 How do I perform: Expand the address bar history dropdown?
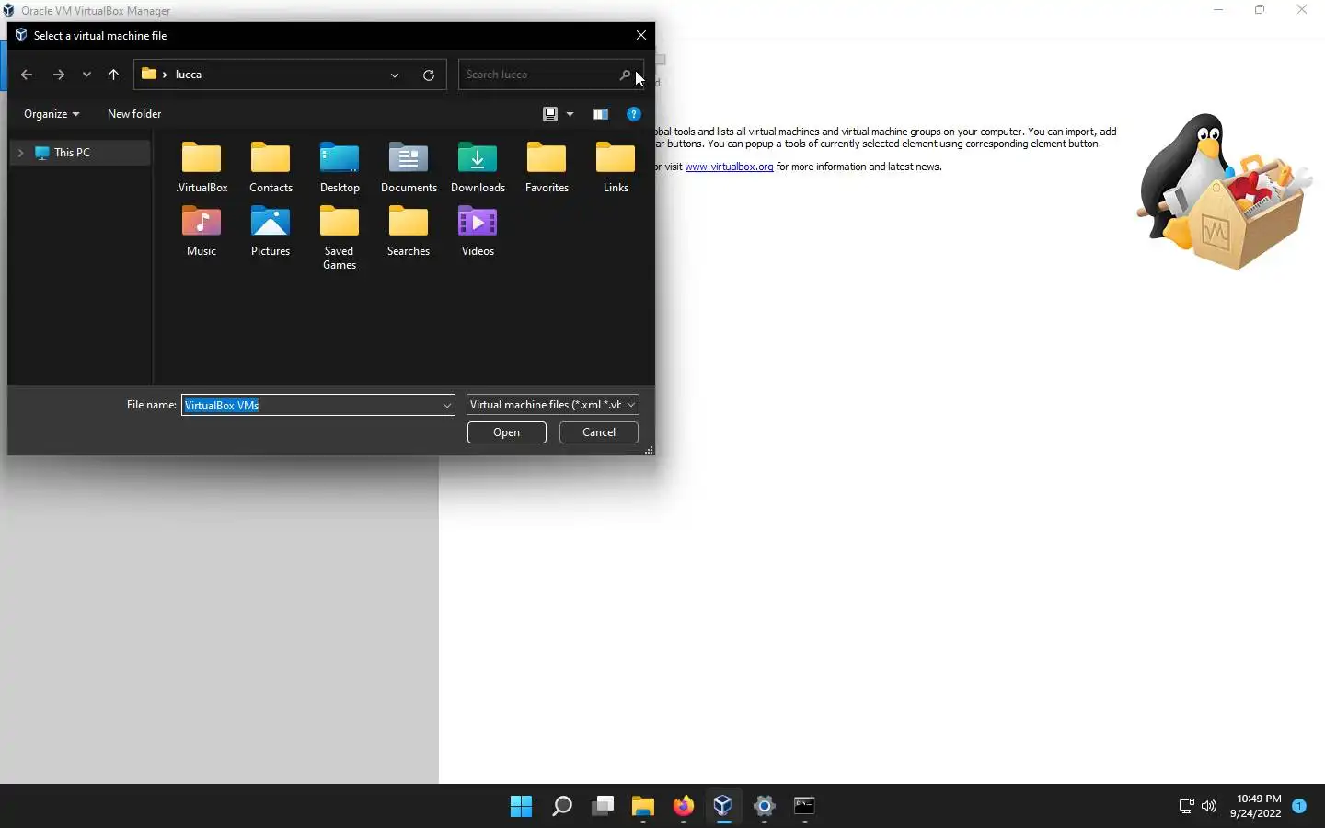point(395,75)
